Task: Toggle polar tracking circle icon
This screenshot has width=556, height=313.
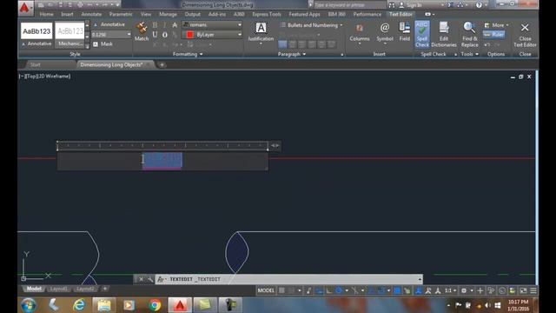Action: tap(339, 290)
